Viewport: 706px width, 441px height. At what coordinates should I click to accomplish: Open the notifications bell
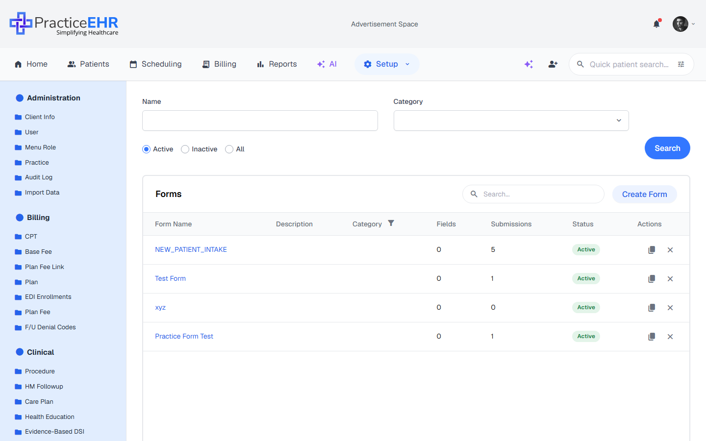tap(656, 24)
